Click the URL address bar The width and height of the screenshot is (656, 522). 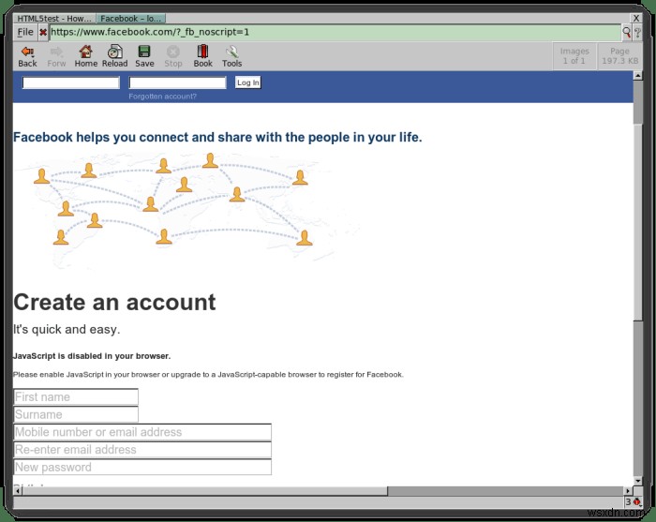(335, 32)
